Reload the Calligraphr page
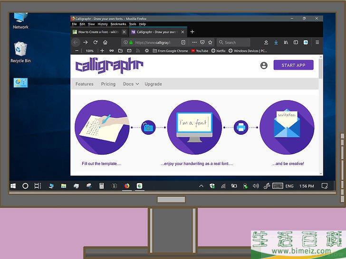 (x=96, y=42)
